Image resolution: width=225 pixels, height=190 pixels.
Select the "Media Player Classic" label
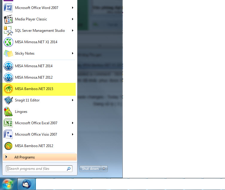[x=31, y=19]
